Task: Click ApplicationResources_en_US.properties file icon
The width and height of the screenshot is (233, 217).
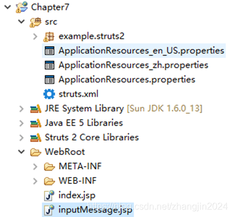Action: click(x=49, y=50)
